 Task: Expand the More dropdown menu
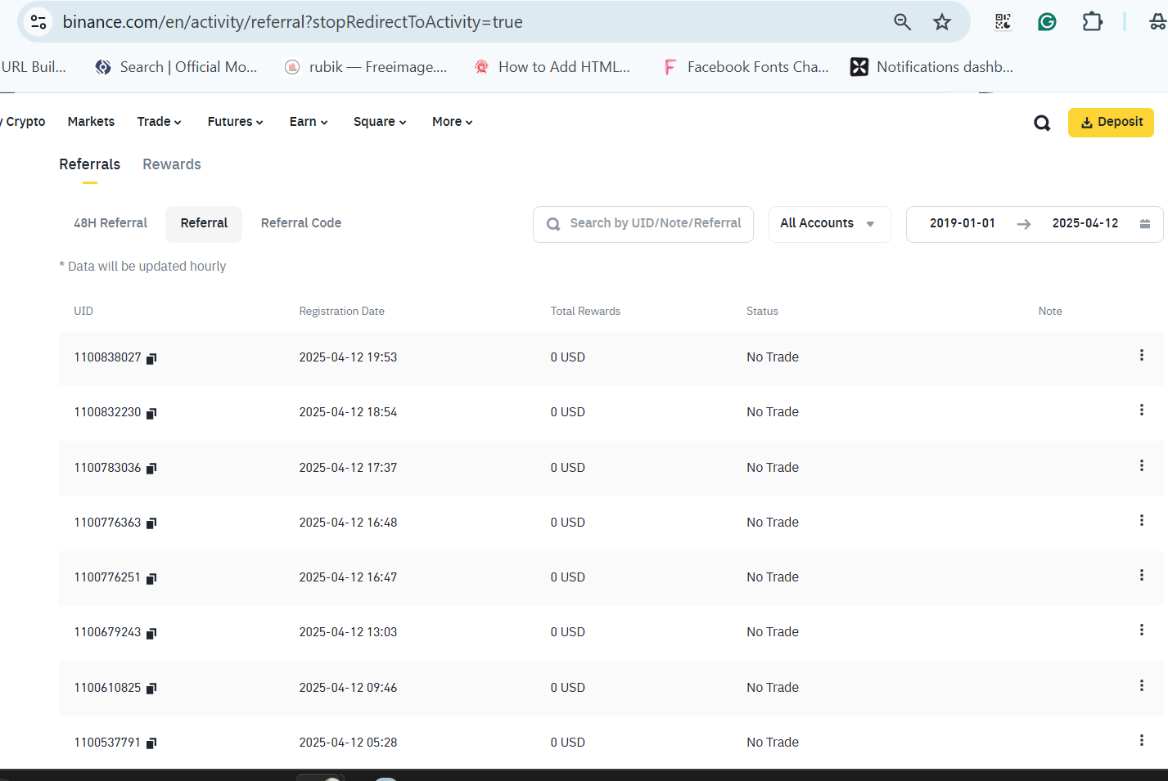(x=453, y=122)
